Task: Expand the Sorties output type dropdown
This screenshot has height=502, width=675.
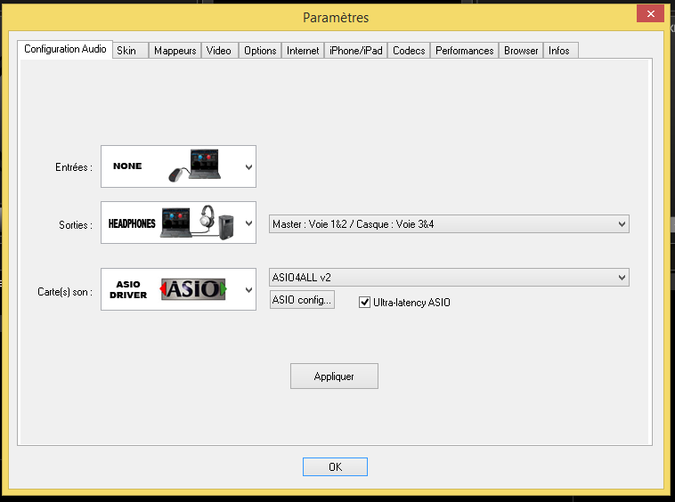Action: 248,223
